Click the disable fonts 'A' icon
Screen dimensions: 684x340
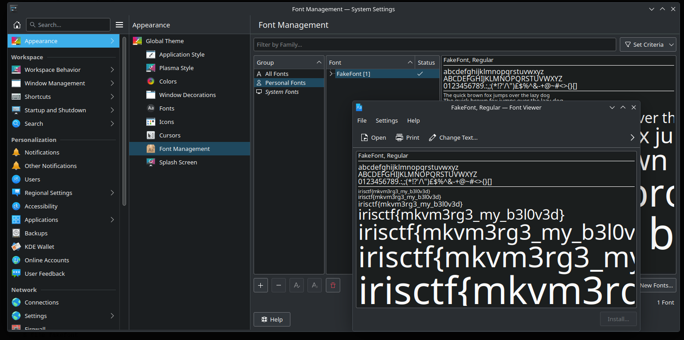point(315,285)
